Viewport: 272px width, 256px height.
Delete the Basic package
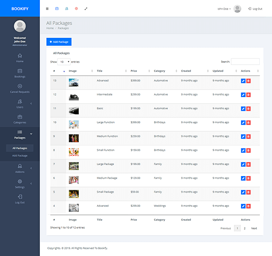[248, 109]
